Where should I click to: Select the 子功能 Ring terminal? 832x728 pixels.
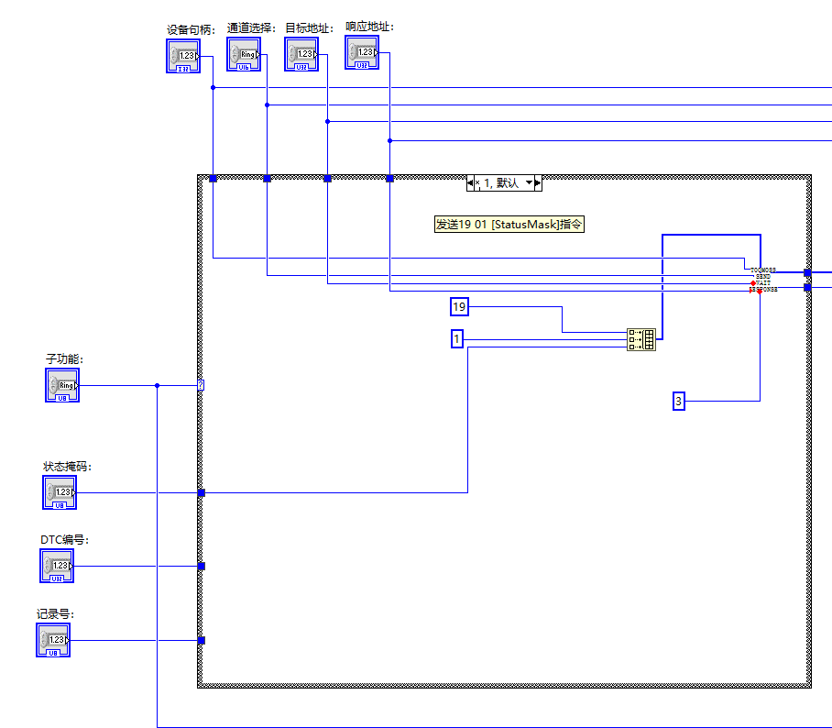(x=62, y=385)
